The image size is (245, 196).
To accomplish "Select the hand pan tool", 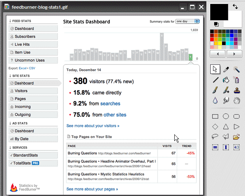I will point(237,100).
